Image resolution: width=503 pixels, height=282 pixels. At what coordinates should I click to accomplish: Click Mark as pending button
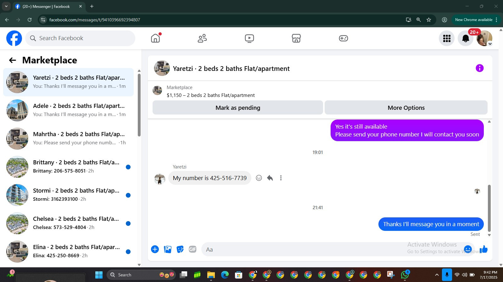[x=238, y=108]
